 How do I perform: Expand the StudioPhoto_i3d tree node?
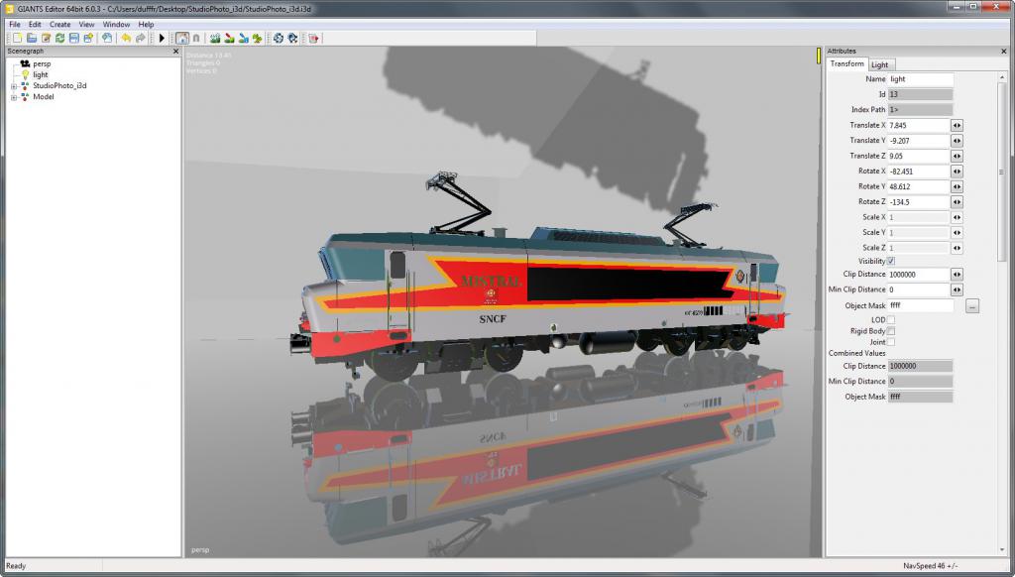pos(14,86)
